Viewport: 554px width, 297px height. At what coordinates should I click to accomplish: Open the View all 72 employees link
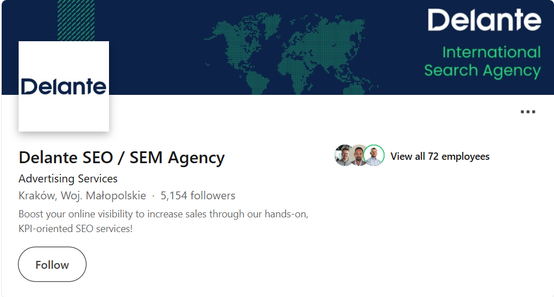point(440,156)
